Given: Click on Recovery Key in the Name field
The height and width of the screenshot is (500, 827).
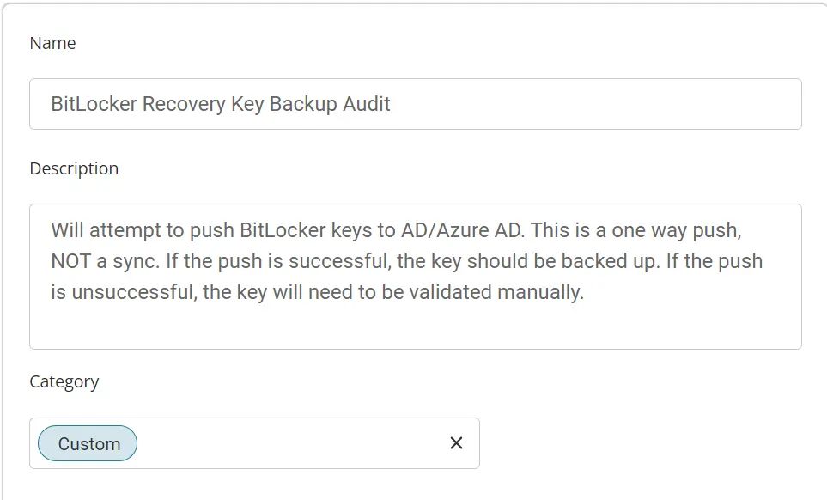Looking at the screenshot, I should 203,105.
